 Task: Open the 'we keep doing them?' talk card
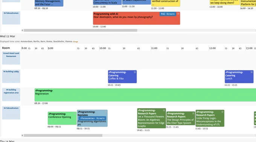click(x=224, y=2)
